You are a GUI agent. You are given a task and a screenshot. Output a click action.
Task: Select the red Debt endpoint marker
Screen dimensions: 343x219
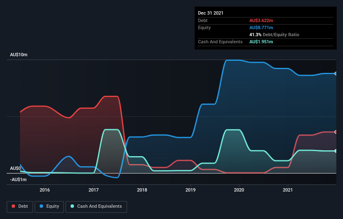[336, 132]
